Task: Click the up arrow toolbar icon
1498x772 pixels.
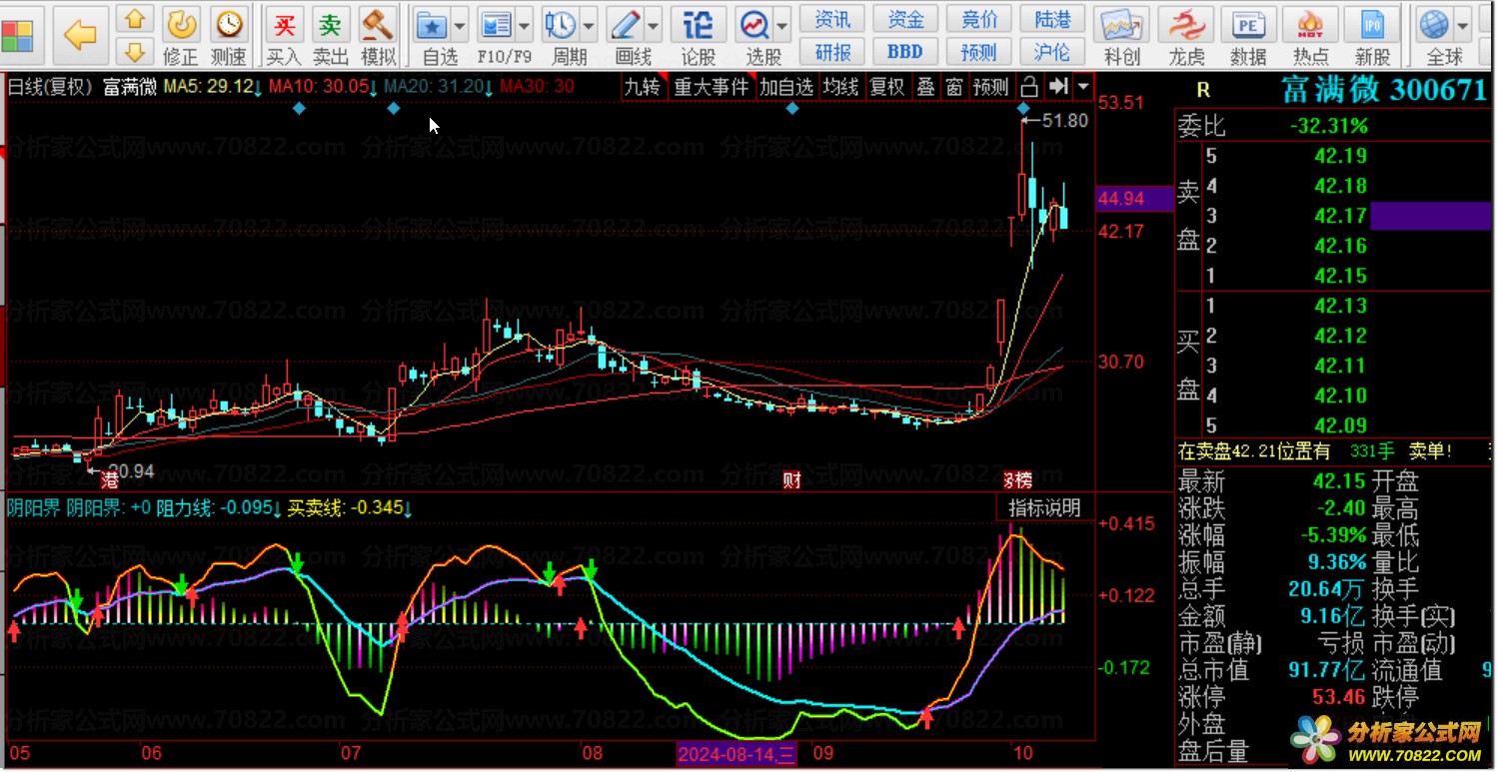Action: 135,19
